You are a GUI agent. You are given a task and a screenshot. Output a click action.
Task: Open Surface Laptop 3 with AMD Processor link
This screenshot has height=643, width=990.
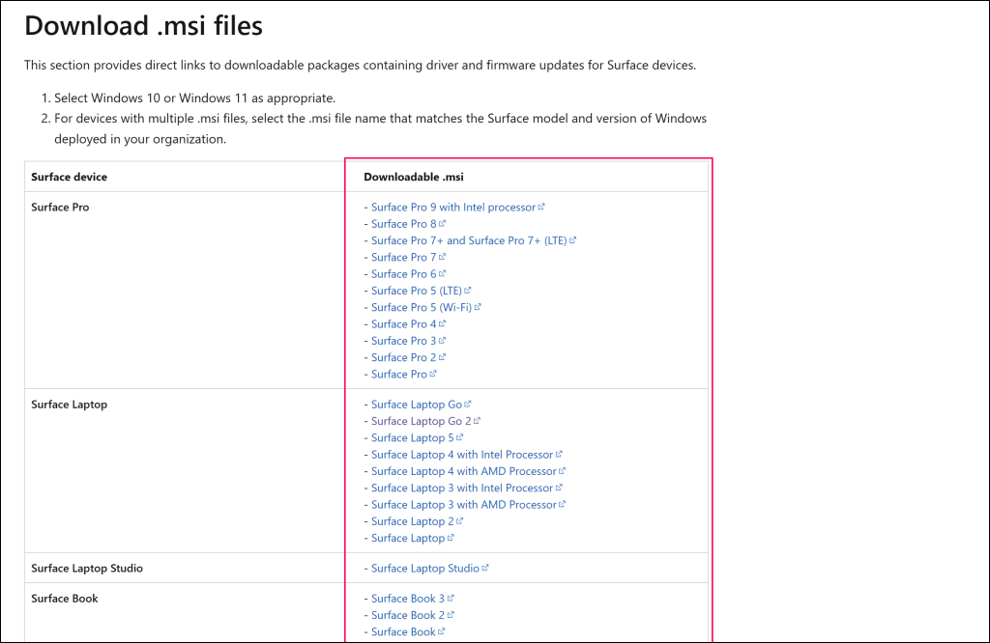pos(463,505)
